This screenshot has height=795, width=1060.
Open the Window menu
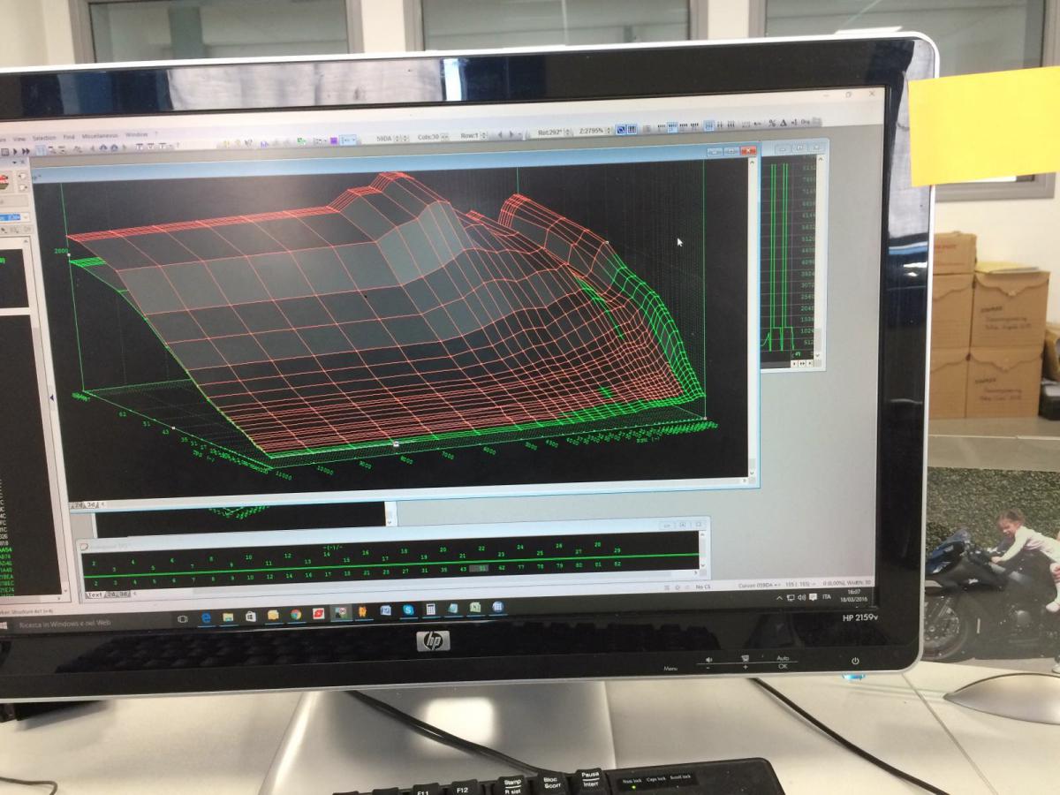(136, 135)
